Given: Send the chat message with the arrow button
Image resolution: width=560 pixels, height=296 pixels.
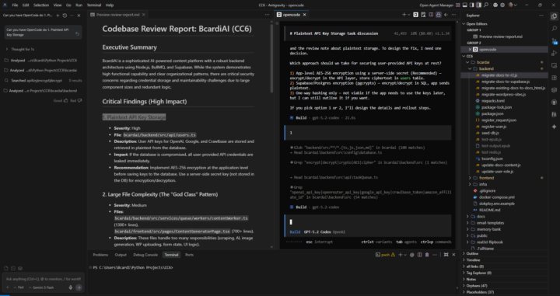Looking at the screenshot, I should click(x=79, y=287).
